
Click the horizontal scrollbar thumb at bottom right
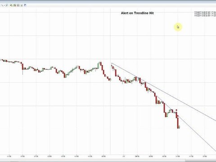coord(200,160)
